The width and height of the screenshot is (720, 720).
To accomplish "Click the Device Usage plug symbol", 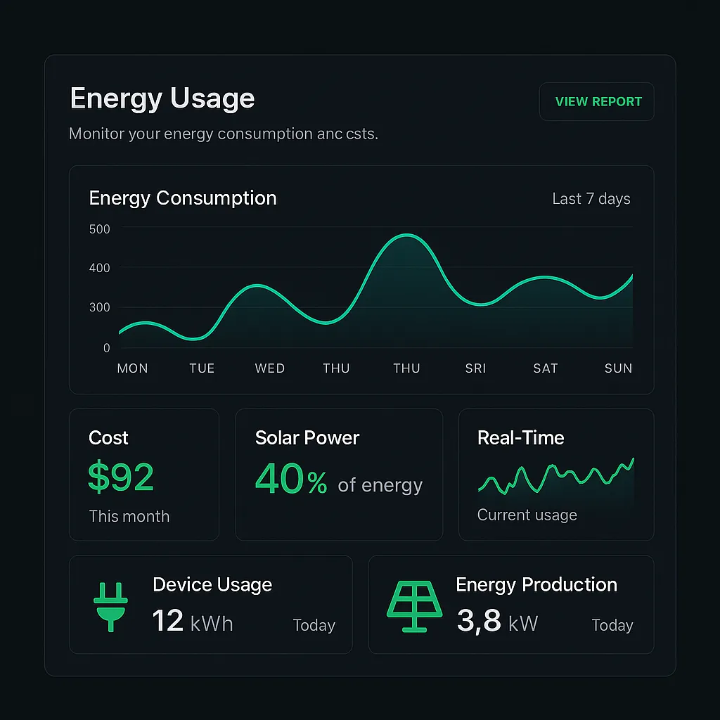I will [x=109, y=603].
